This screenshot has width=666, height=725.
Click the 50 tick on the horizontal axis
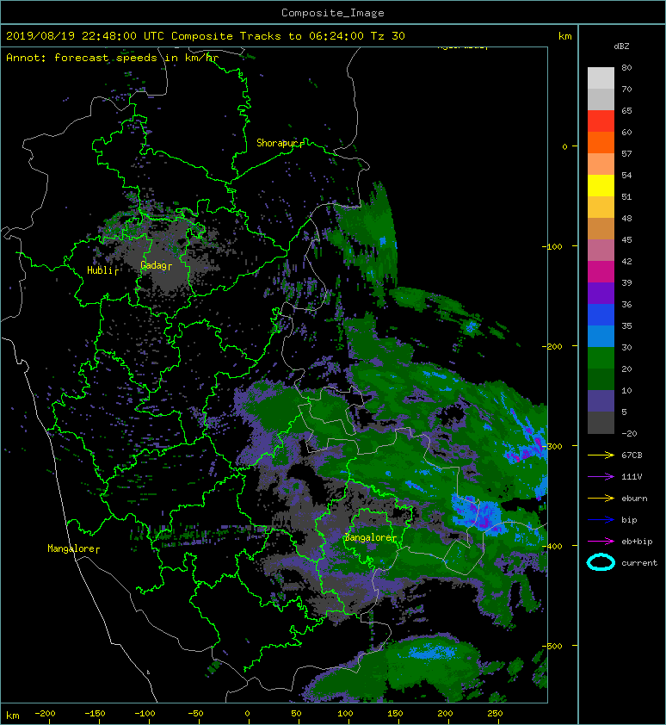coord(296,714)
